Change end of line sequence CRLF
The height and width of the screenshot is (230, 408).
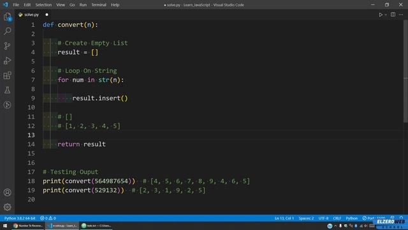tap(337, 218)
